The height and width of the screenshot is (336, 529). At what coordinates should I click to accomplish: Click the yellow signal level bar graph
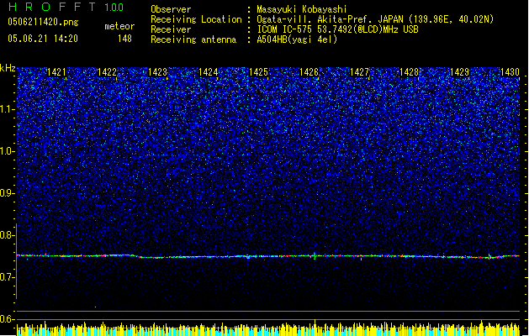(268, 329)
